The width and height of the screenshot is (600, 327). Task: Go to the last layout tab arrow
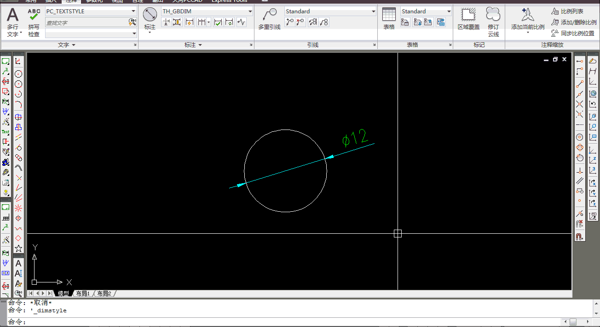50,293
